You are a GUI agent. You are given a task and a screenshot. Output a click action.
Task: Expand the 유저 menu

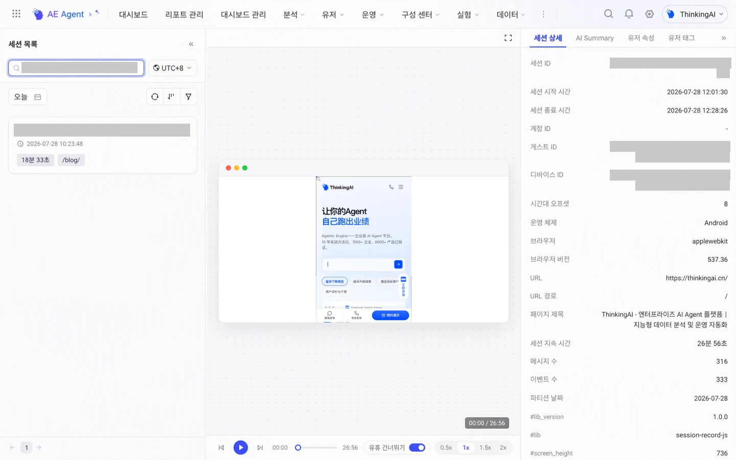click(x=333, y=14)
